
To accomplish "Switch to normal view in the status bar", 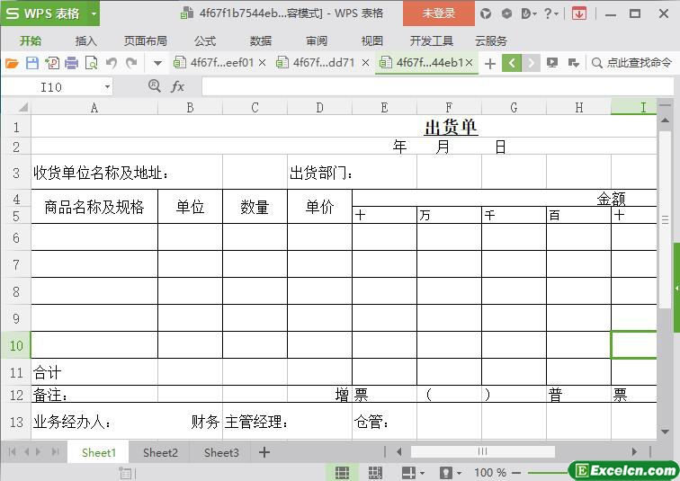I will coord(343,472).
